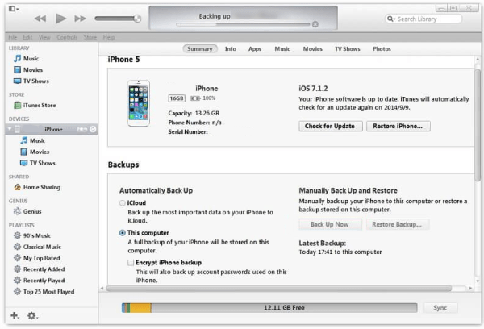This screenshot has width=484, height=329.
Task: Click the add playlist plus button
Action: click(15, 315)
